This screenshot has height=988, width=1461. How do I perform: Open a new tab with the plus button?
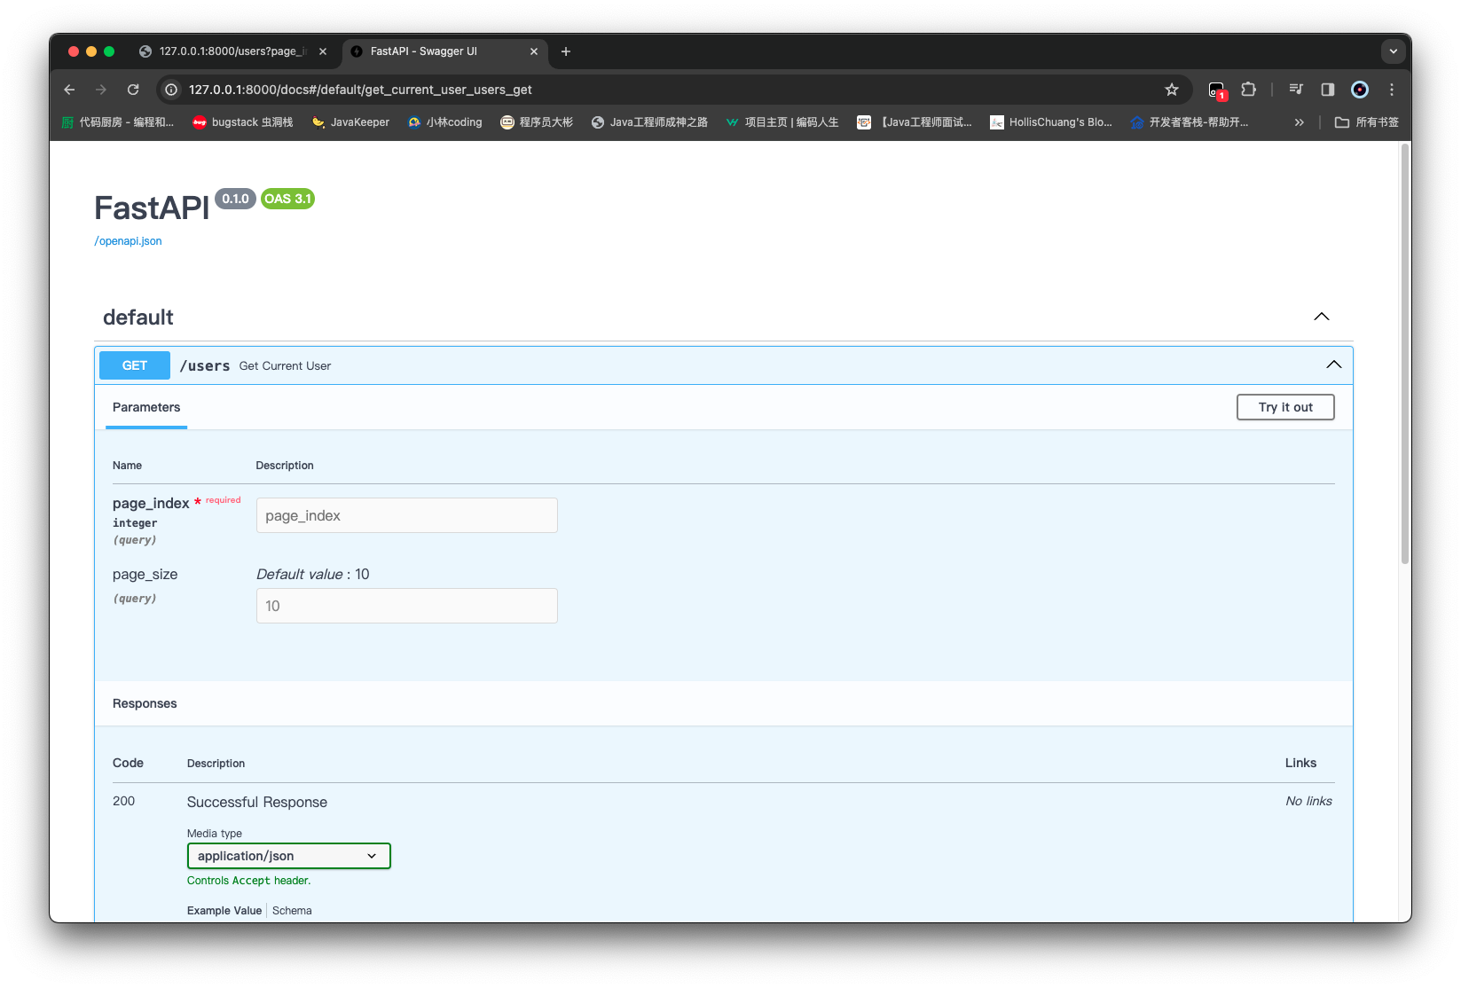566,51
